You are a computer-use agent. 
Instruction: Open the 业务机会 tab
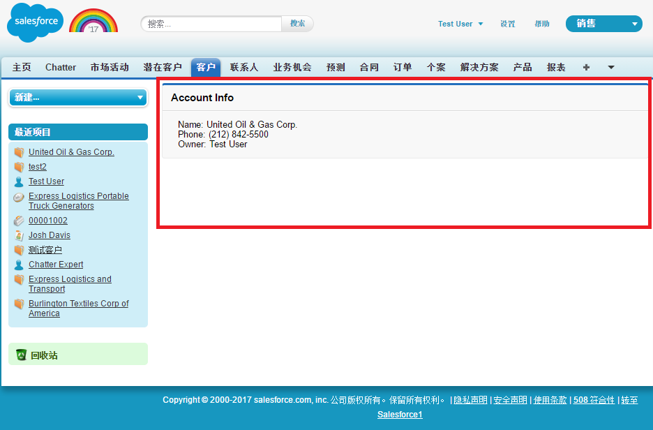click(292, 67)
